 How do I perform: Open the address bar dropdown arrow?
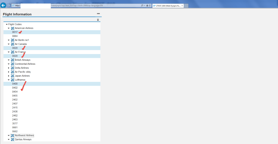(144, 6)
